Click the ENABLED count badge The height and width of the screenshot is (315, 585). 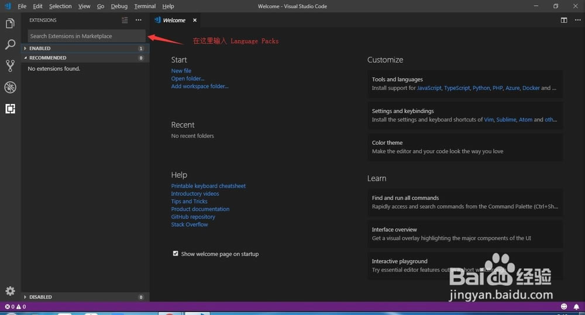pos(140,49)
